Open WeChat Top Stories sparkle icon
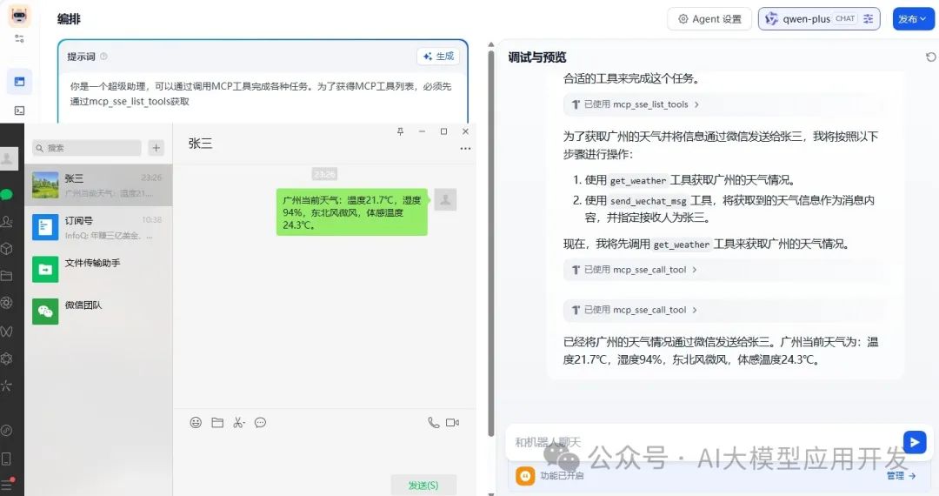This screenshot has height=496, width=939. [7, 385]
